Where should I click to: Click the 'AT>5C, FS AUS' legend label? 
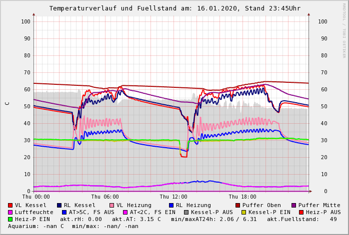click(91, 212)
